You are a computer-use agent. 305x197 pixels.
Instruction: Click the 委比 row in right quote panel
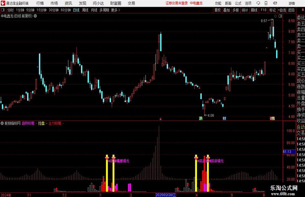tap(301, 18)
